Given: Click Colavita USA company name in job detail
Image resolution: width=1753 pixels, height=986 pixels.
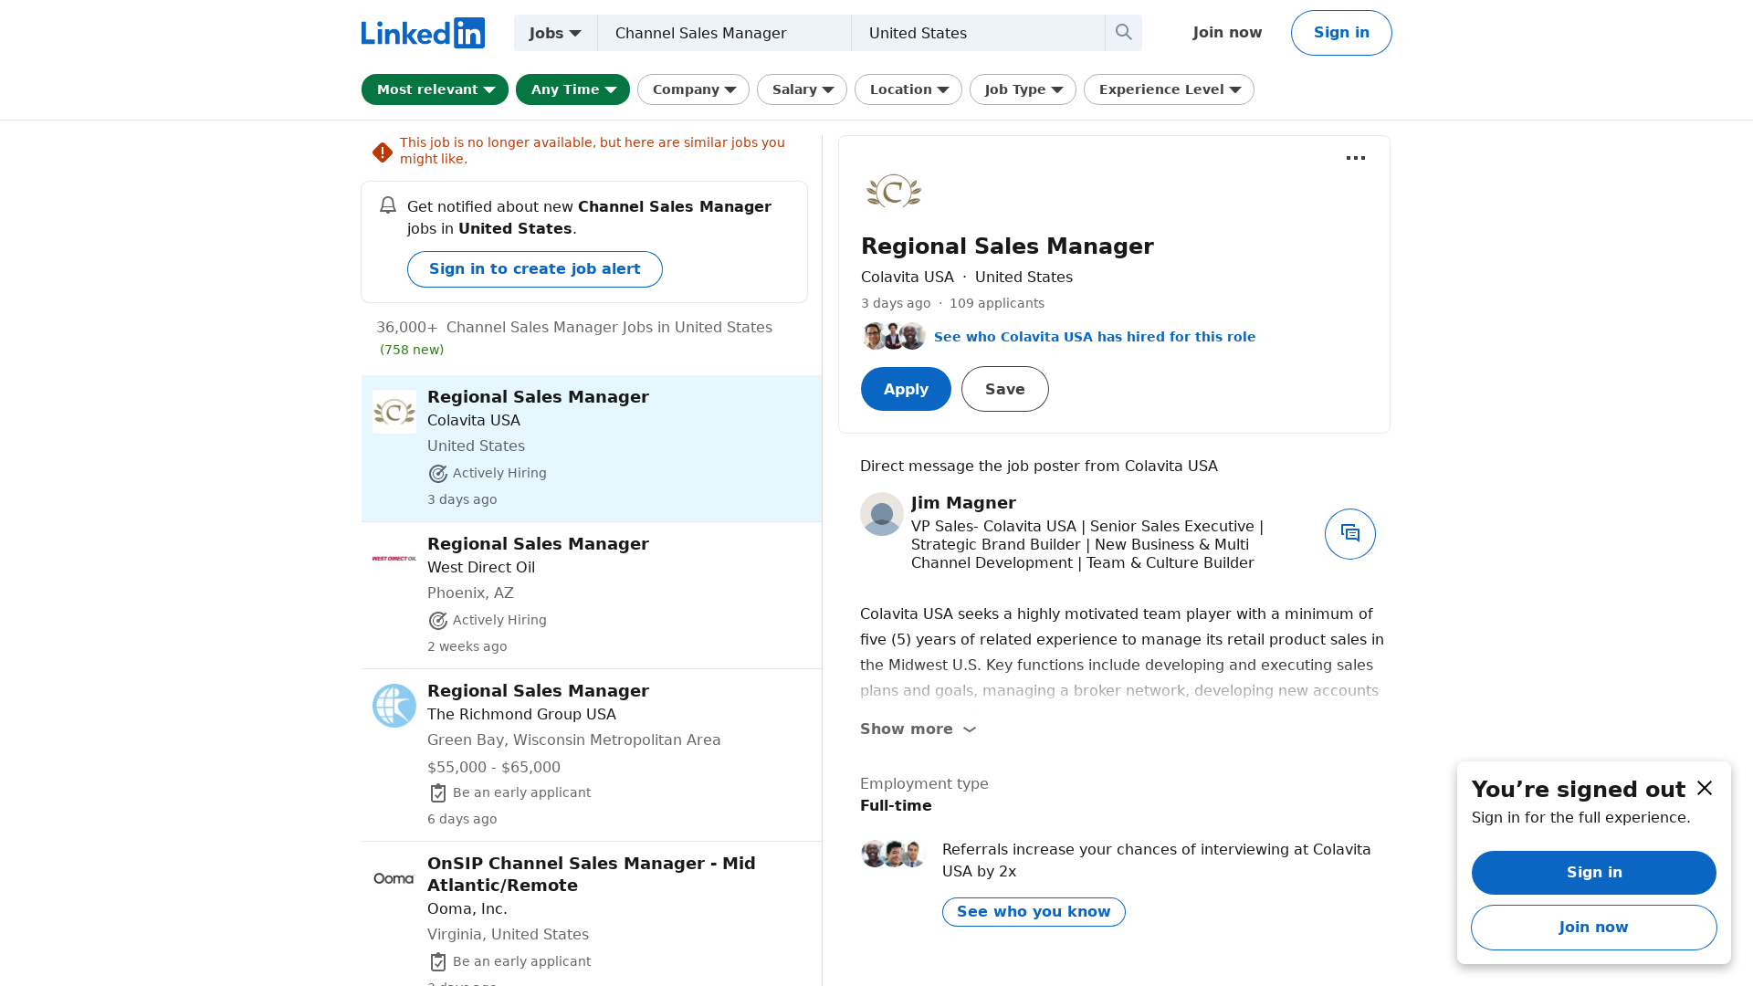Looking at the screenshot, I should [908, 278].
